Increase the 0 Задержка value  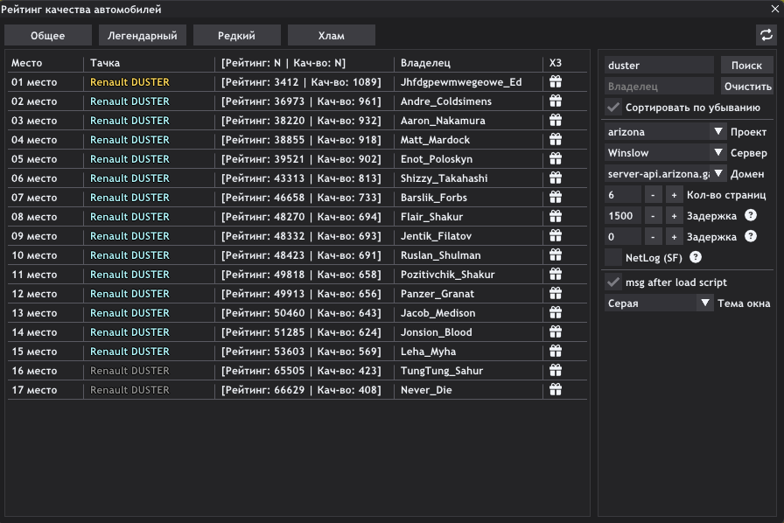674,236
